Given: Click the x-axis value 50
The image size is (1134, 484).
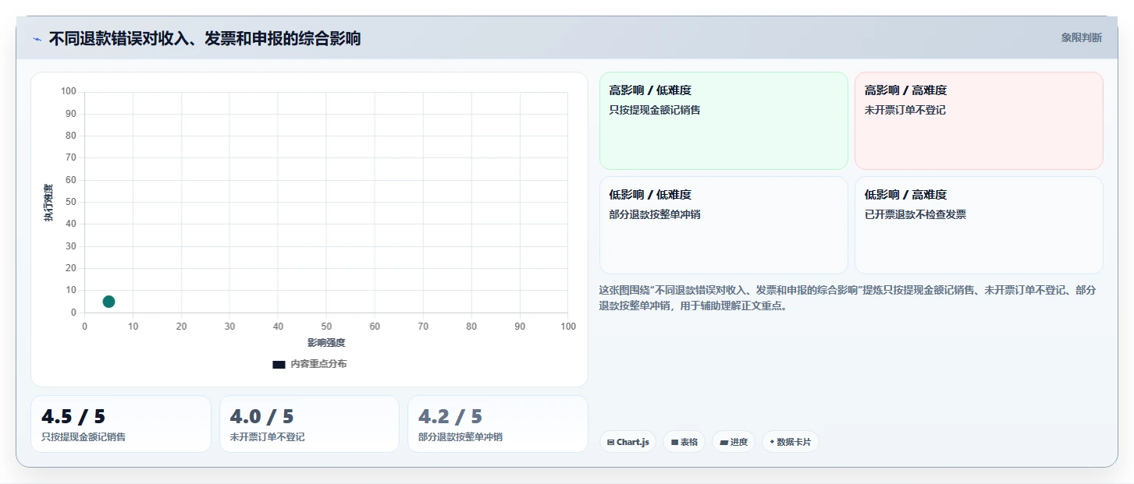Looking at the screenshot, I should [x=326, y=327].
